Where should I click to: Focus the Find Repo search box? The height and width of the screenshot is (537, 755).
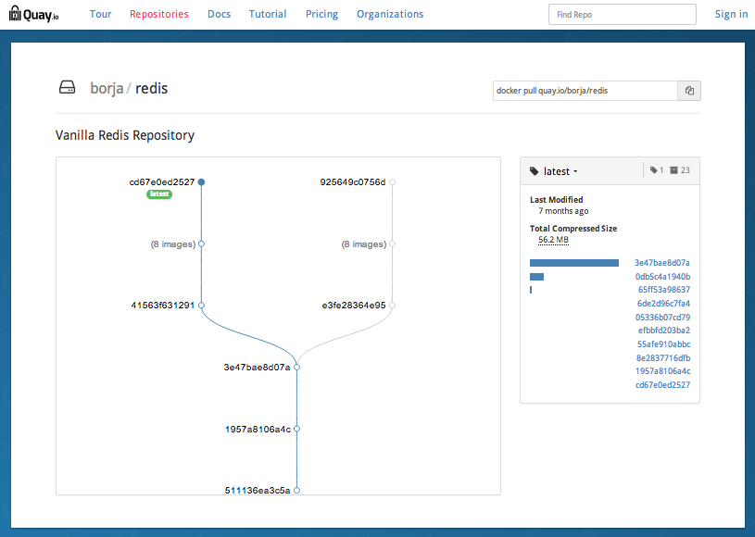[623, 15]
